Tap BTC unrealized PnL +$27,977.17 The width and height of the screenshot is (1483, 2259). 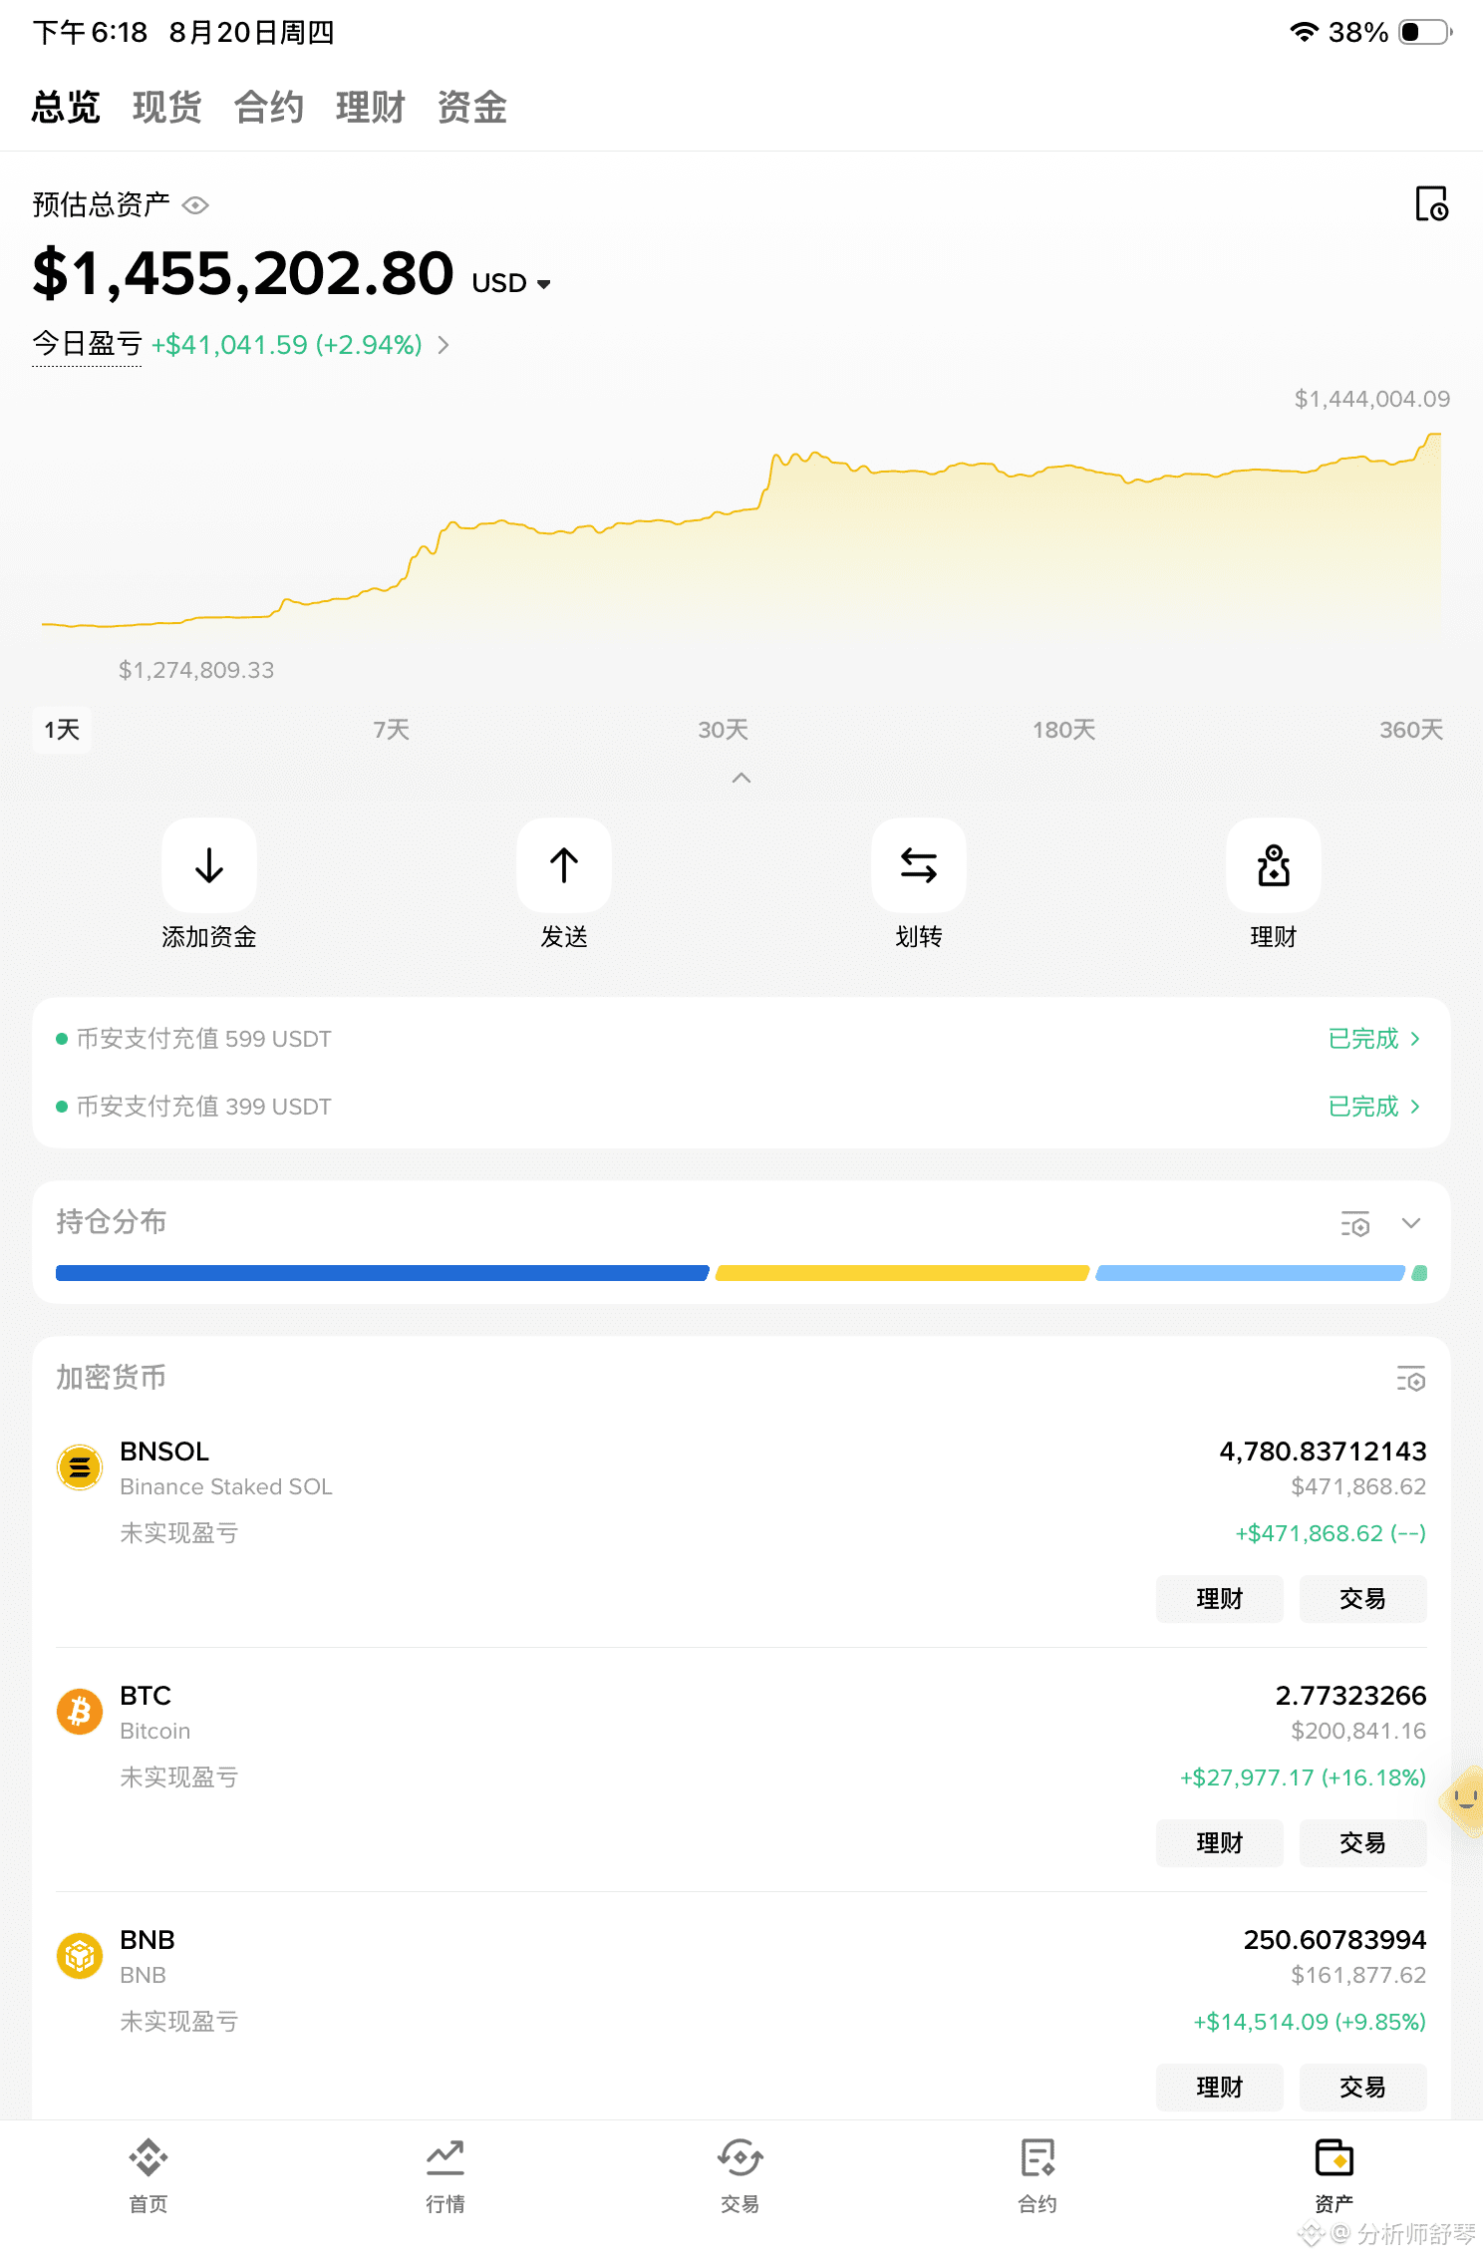tap(1303, 1777)
